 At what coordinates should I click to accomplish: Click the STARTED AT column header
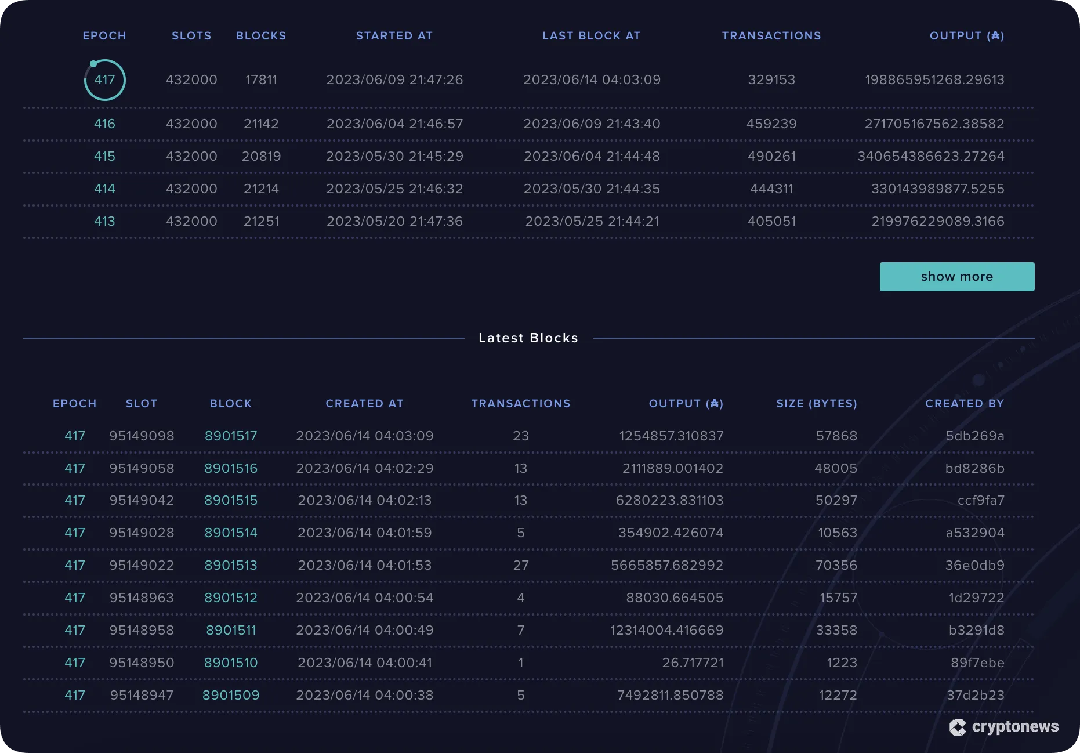394,35
